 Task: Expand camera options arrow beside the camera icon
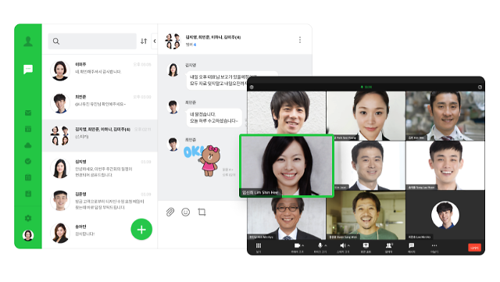tap(302, 245)
